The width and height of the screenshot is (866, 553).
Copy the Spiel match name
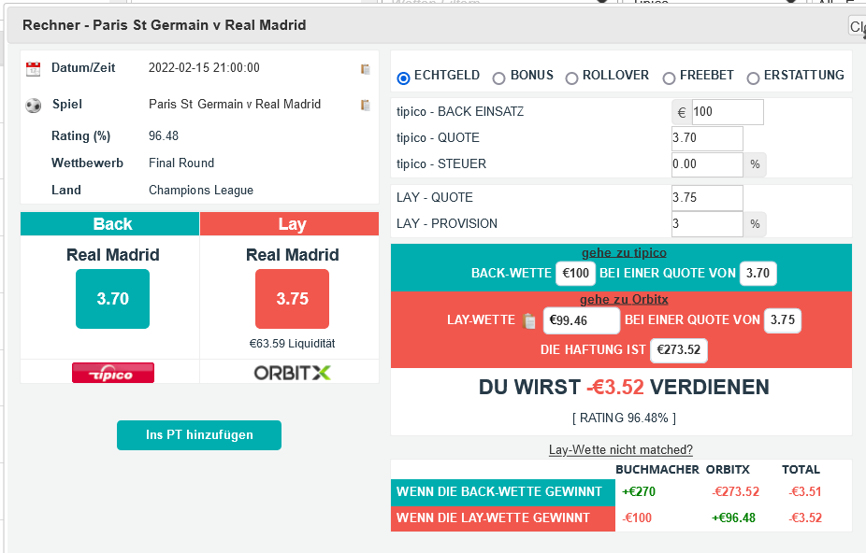pyautogui.click(x=365, y=105)
